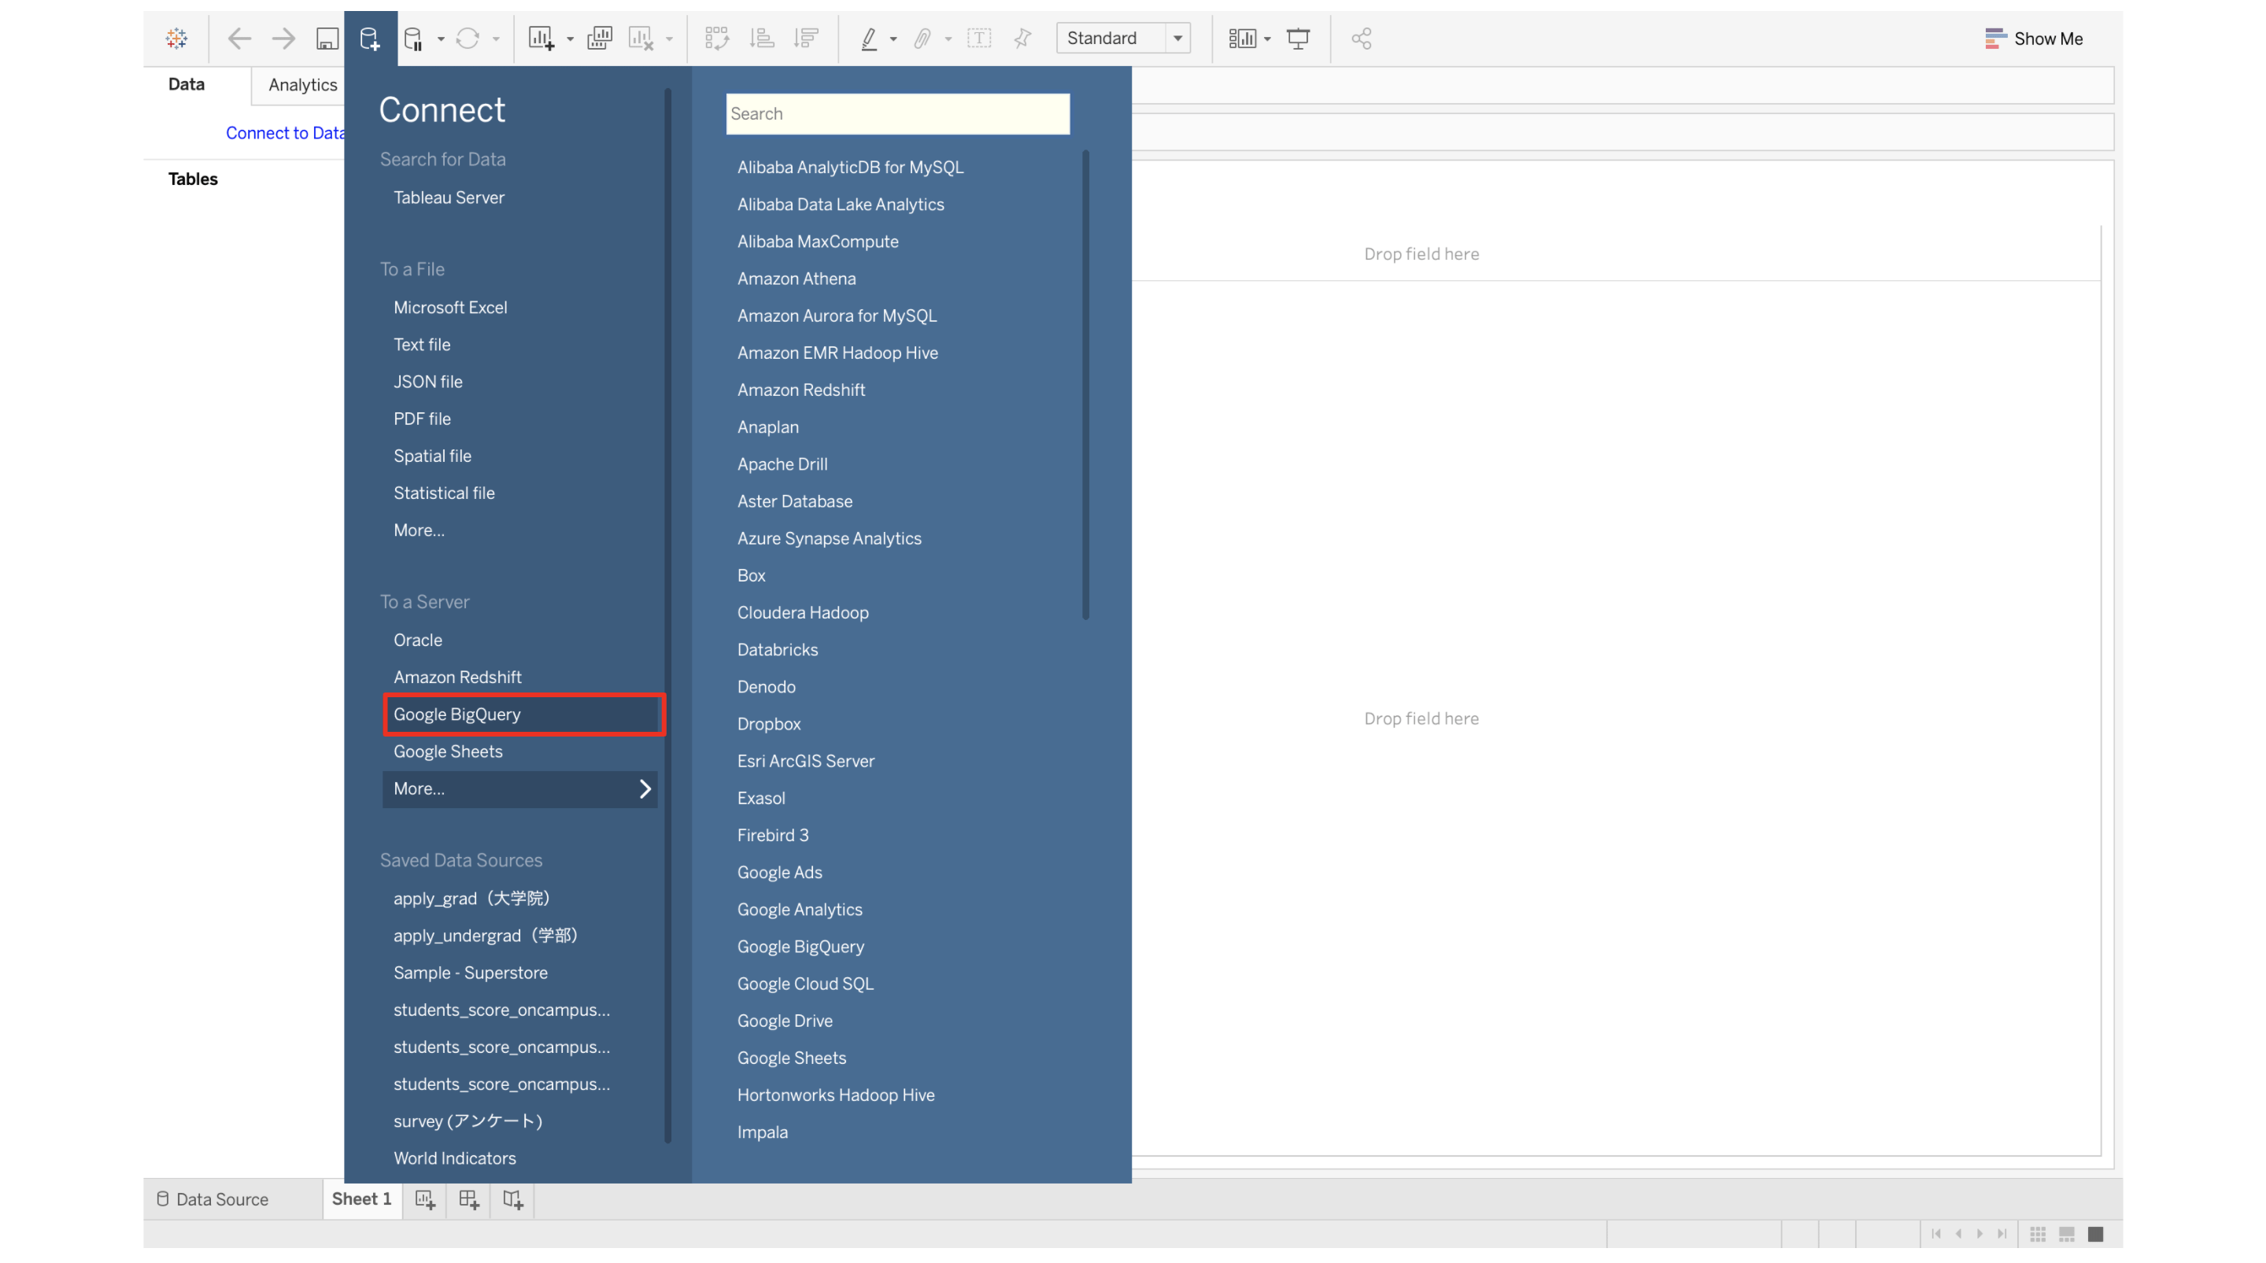The height and width of the screenshot is (1263, 2266).
Task: Click the Run Update refresh icon
Action: tap(468, 38)
